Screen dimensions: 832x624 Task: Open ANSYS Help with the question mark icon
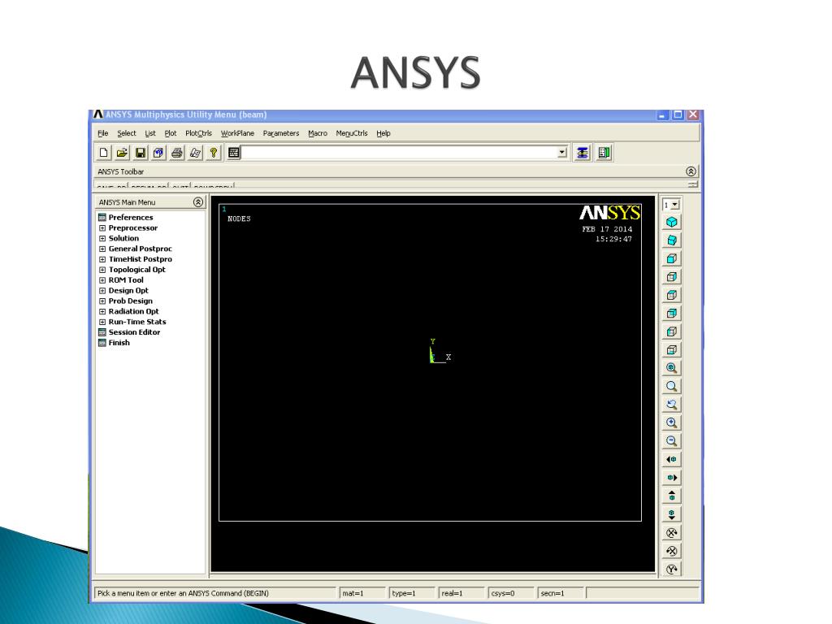tap(214, 153)
